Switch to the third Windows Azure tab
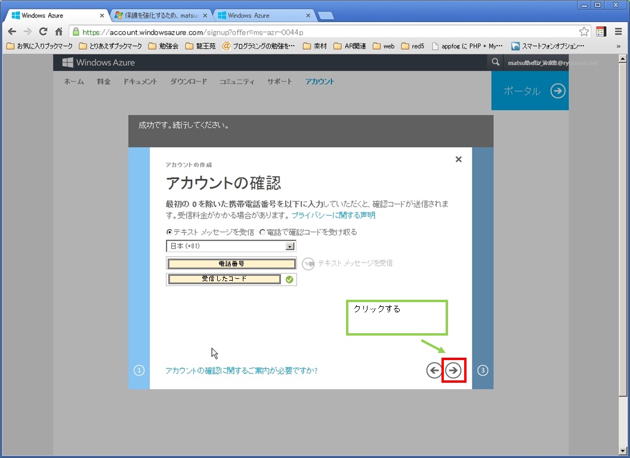Image resolution: width=630 pixels, height=458 pixels. click(262, 16)
